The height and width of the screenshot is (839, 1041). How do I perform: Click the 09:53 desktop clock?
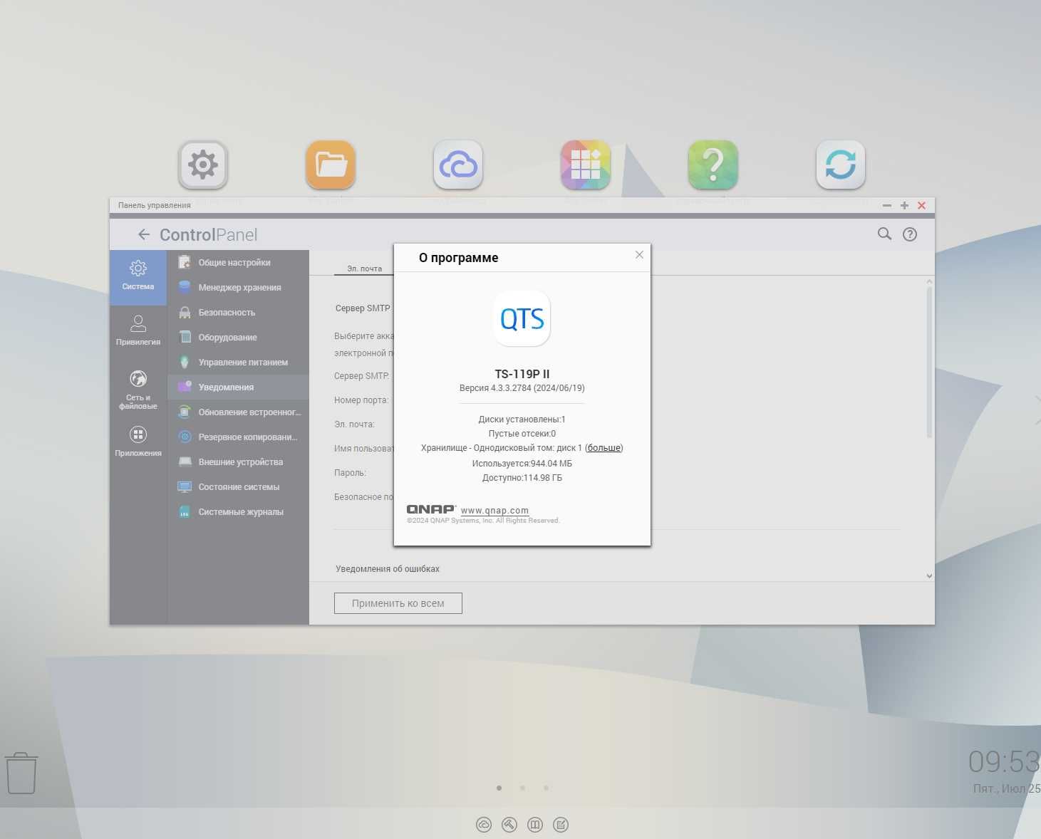1004,762
